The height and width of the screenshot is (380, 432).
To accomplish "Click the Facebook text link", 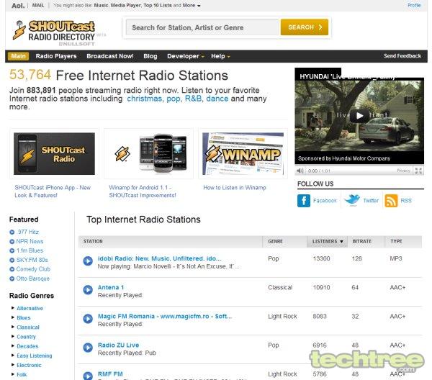I will [x=325, y=201].
